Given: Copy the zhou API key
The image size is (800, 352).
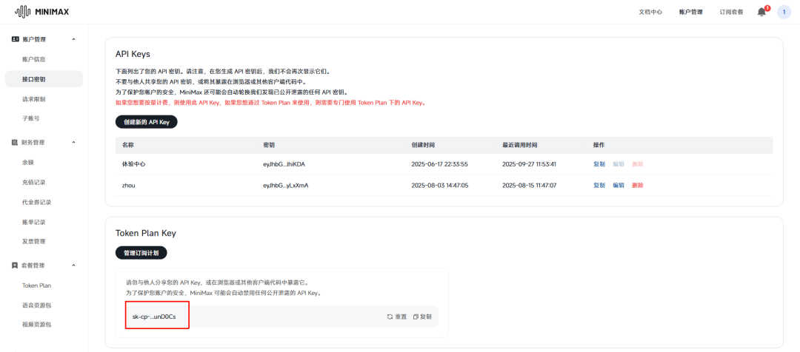Looking at the screenshot, I should coord(599,186).
